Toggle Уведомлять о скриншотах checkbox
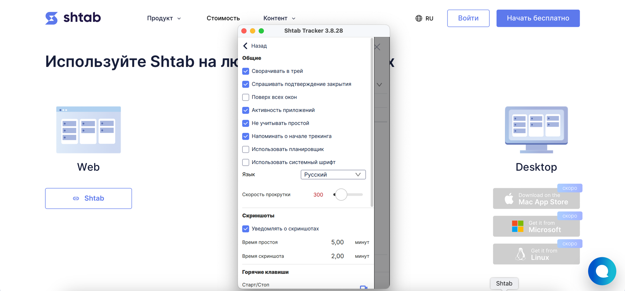 pyautogui.click(x=246, y=229)
